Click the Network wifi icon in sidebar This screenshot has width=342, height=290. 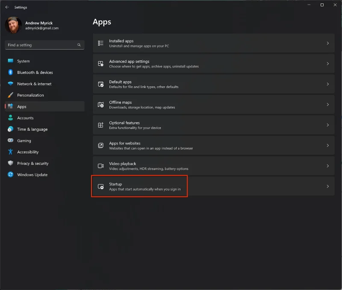[x=10, y=84]
